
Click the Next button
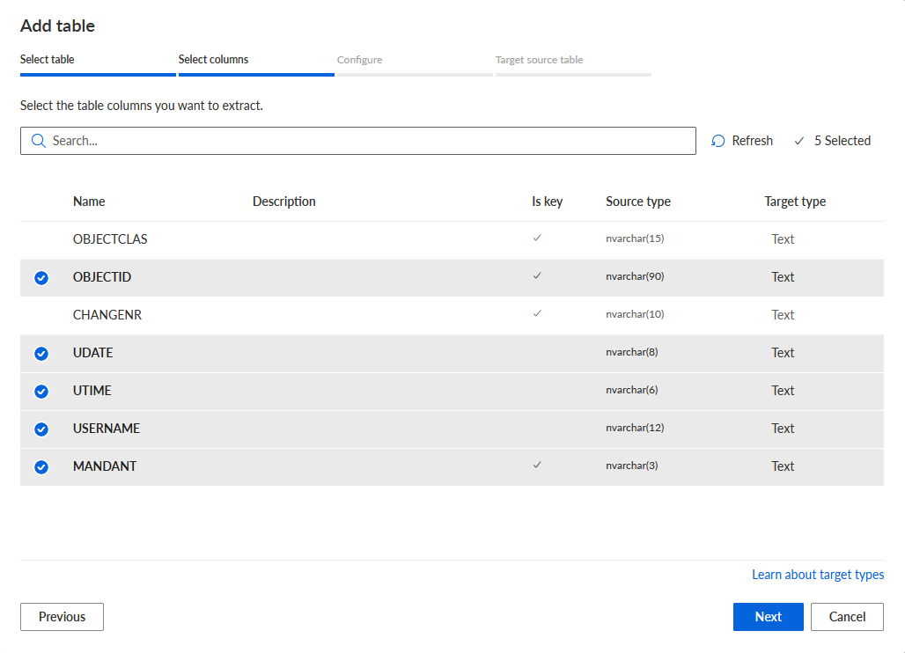[769, 617]
